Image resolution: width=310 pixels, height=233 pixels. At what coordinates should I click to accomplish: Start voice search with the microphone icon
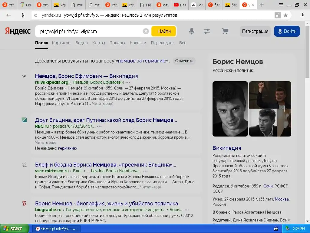click(x=191, y=31)
